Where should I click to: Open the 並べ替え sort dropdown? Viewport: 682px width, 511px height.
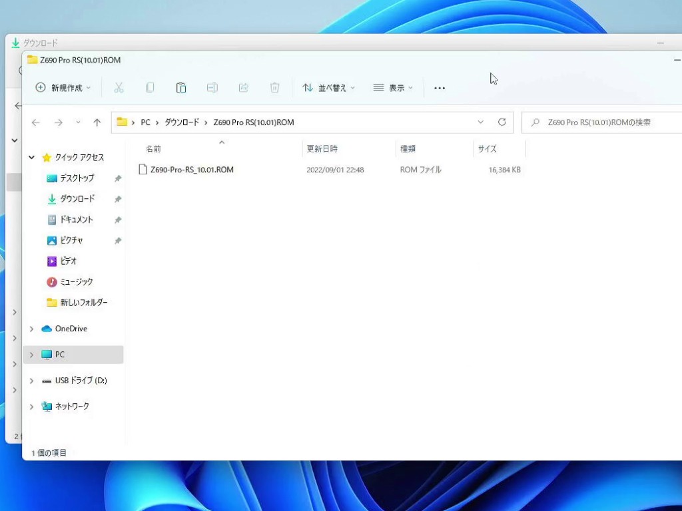click(328, 88)
